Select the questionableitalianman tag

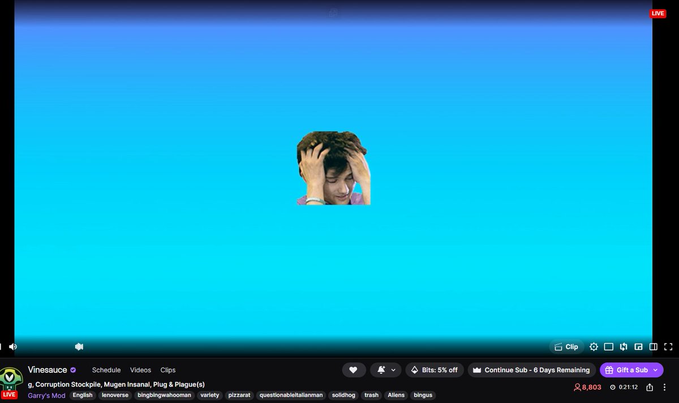(x=291, y=395)
